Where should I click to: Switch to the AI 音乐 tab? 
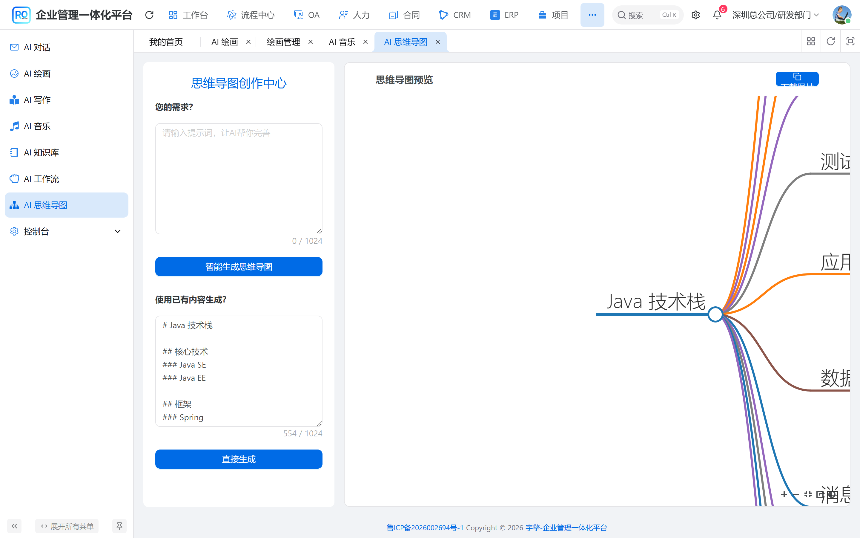pyautogui.click(x=342, y=42)
